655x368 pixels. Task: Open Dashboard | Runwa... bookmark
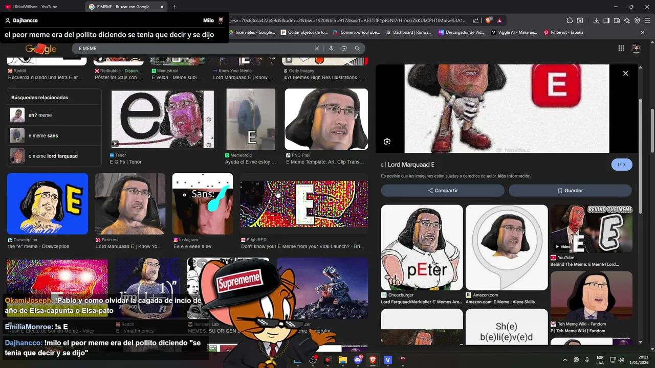[x=408, y=32]
